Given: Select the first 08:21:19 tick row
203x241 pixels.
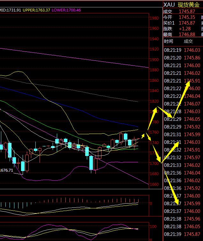Looking at the screenshot, I should [x=182, y=50].
